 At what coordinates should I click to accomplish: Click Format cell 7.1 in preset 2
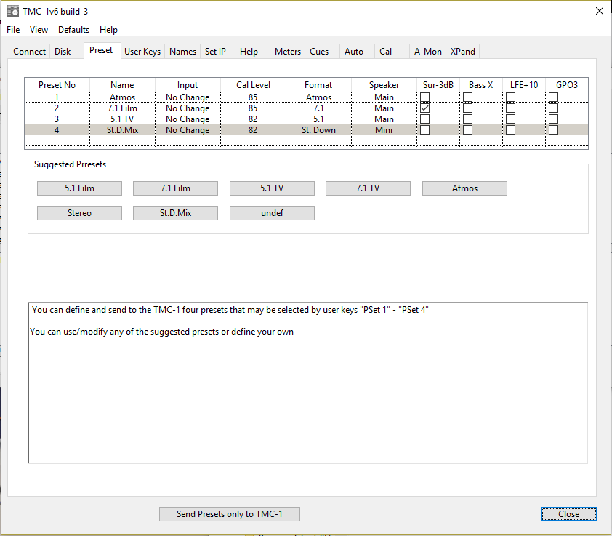coord(318,108)
